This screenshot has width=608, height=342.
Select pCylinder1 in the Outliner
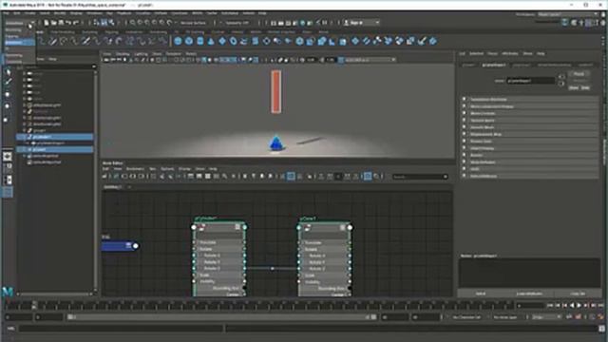[x=55, y=137]
